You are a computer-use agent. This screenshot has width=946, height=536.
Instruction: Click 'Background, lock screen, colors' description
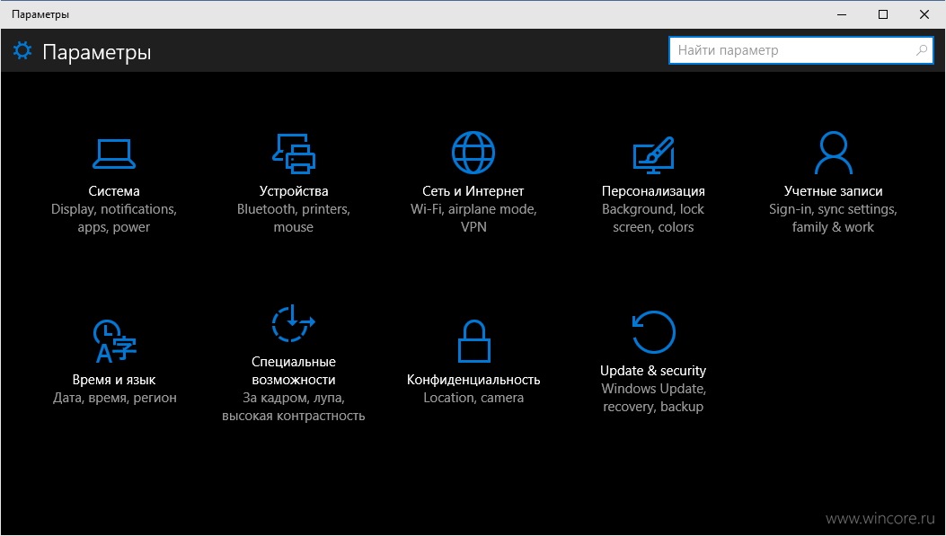[x=653, y=218]
